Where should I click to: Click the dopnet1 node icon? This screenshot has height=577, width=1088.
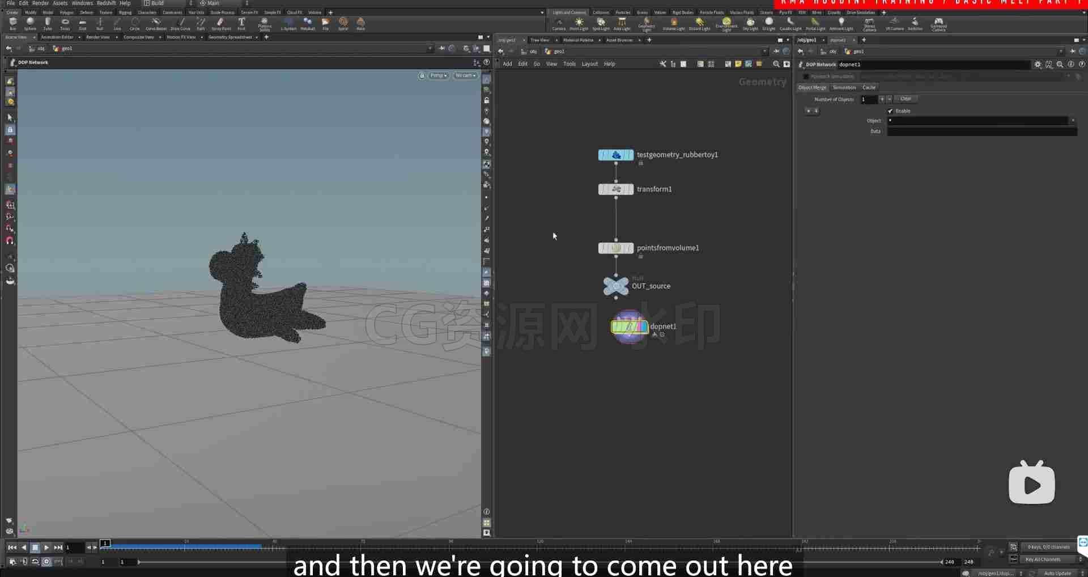[x=629, y=326]
